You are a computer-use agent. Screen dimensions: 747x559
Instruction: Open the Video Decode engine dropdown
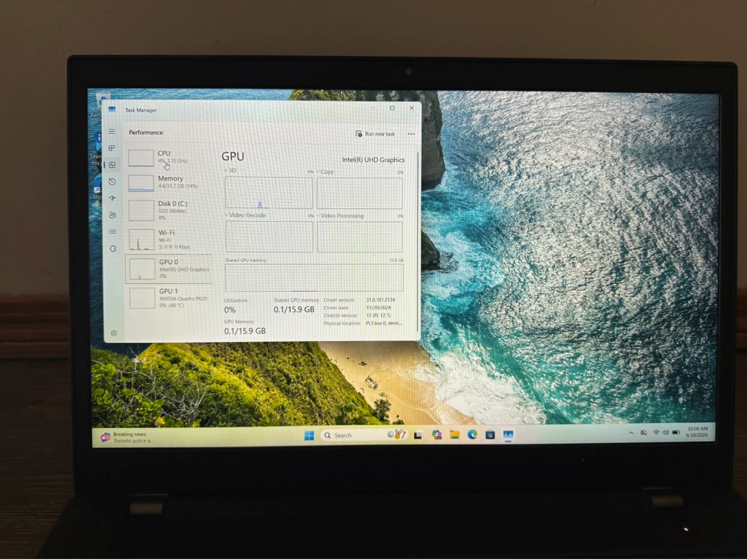click(x=245, y=215)
